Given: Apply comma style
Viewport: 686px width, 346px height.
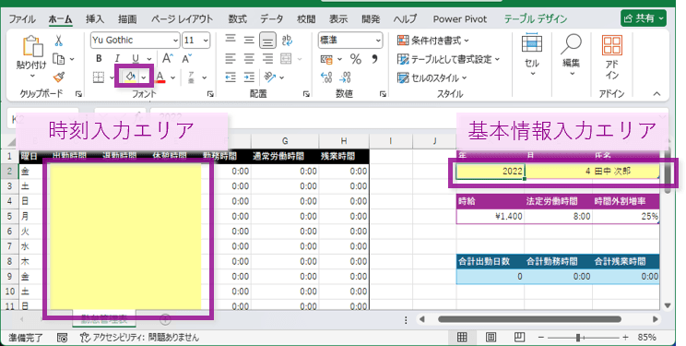Looking at the screenshot, I should [374, 59].
